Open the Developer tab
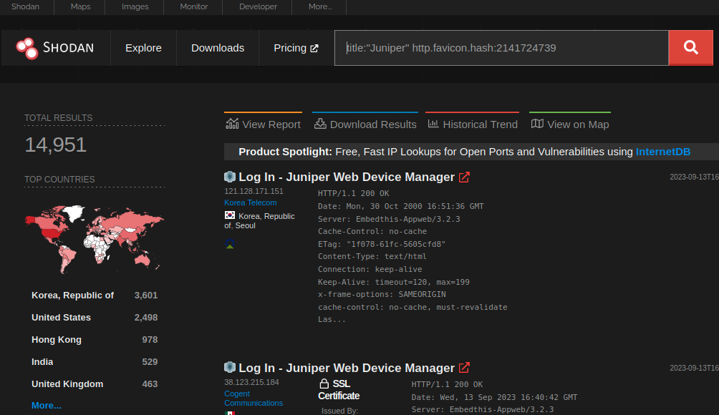 257,6
